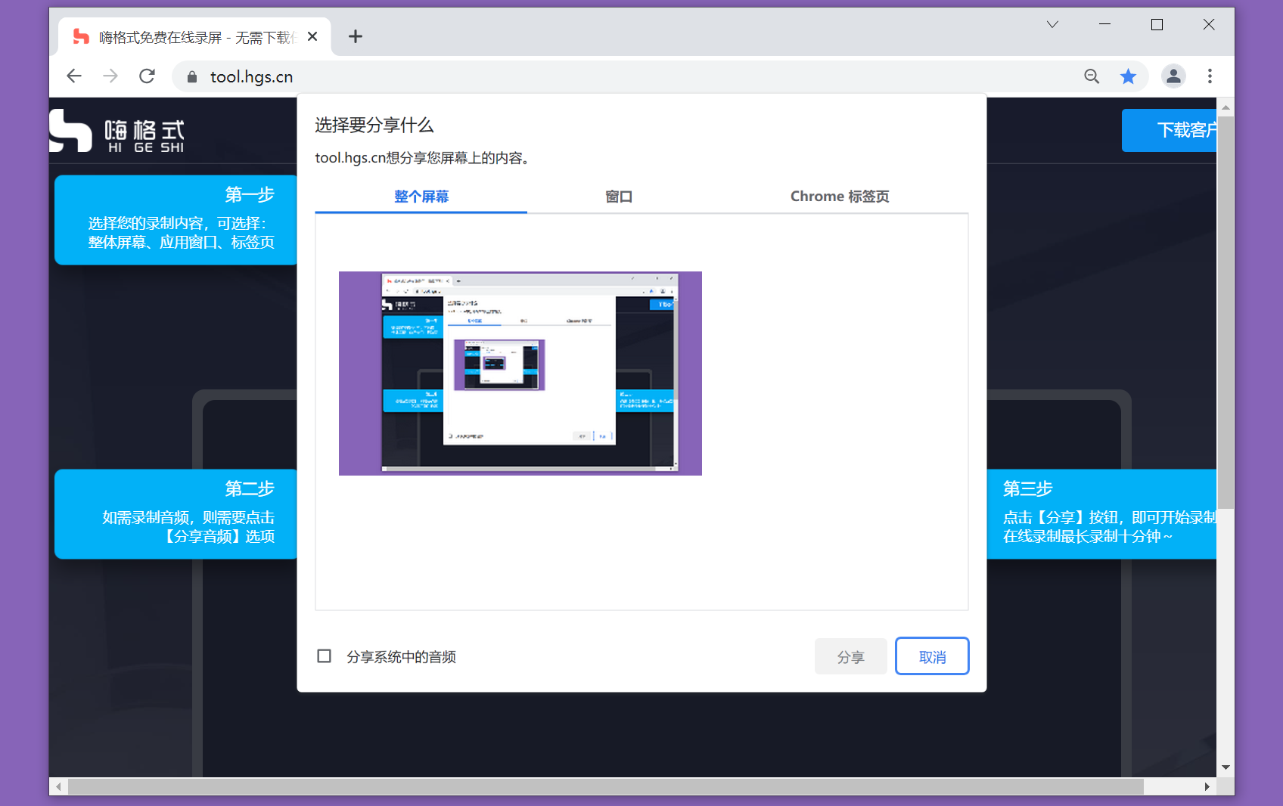Open the tab search chevron dropdown
This screenshot has width=1283, height=806.
pyautogui.click(x=1052, y=25)
